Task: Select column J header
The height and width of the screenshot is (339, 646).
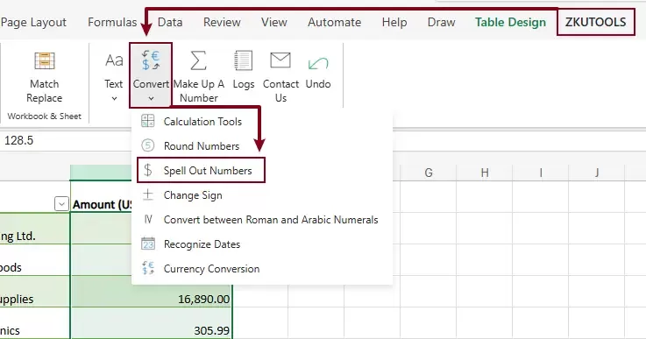Action: pos(597,173)
